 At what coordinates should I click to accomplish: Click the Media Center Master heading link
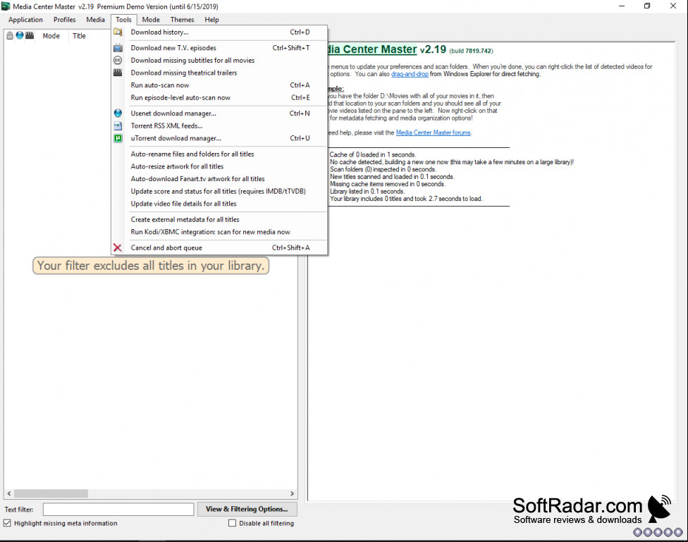[372, 49]
